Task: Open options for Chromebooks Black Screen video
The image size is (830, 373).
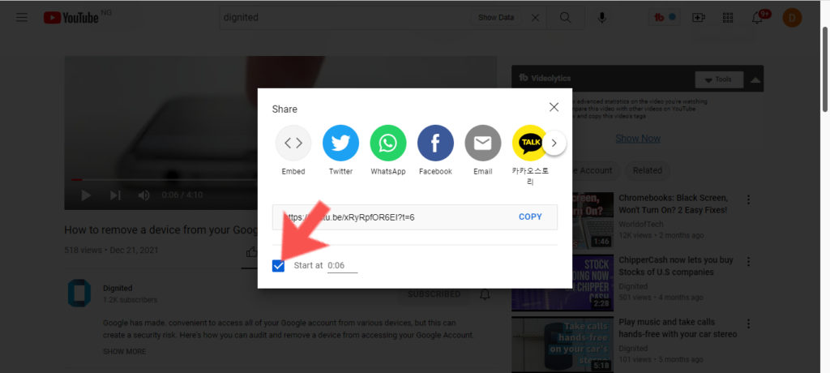Action: pos(748,199)
